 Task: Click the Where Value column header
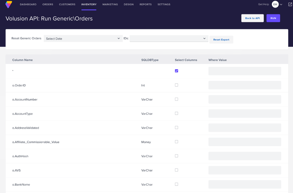218,60
